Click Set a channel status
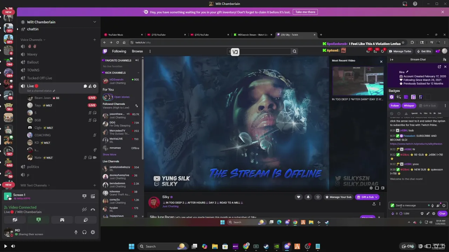The height and width of the screenshot is (252, 449). coord(41,91)
